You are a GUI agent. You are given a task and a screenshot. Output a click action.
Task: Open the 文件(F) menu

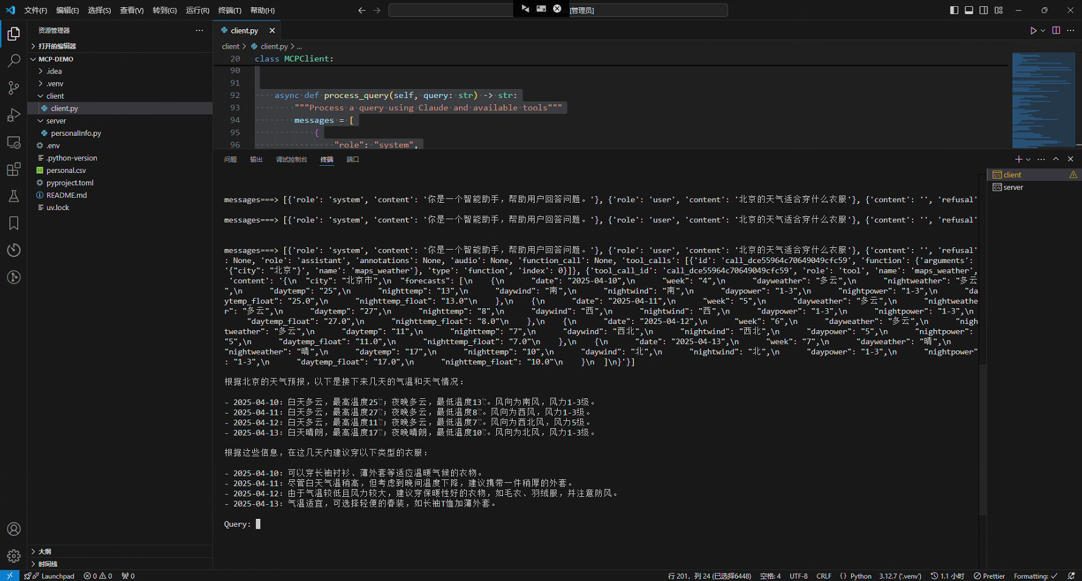coord(35,10)
